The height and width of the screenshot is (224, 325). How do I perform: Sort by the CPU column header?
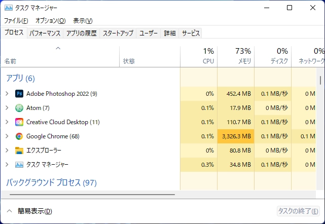click(199, 57)
